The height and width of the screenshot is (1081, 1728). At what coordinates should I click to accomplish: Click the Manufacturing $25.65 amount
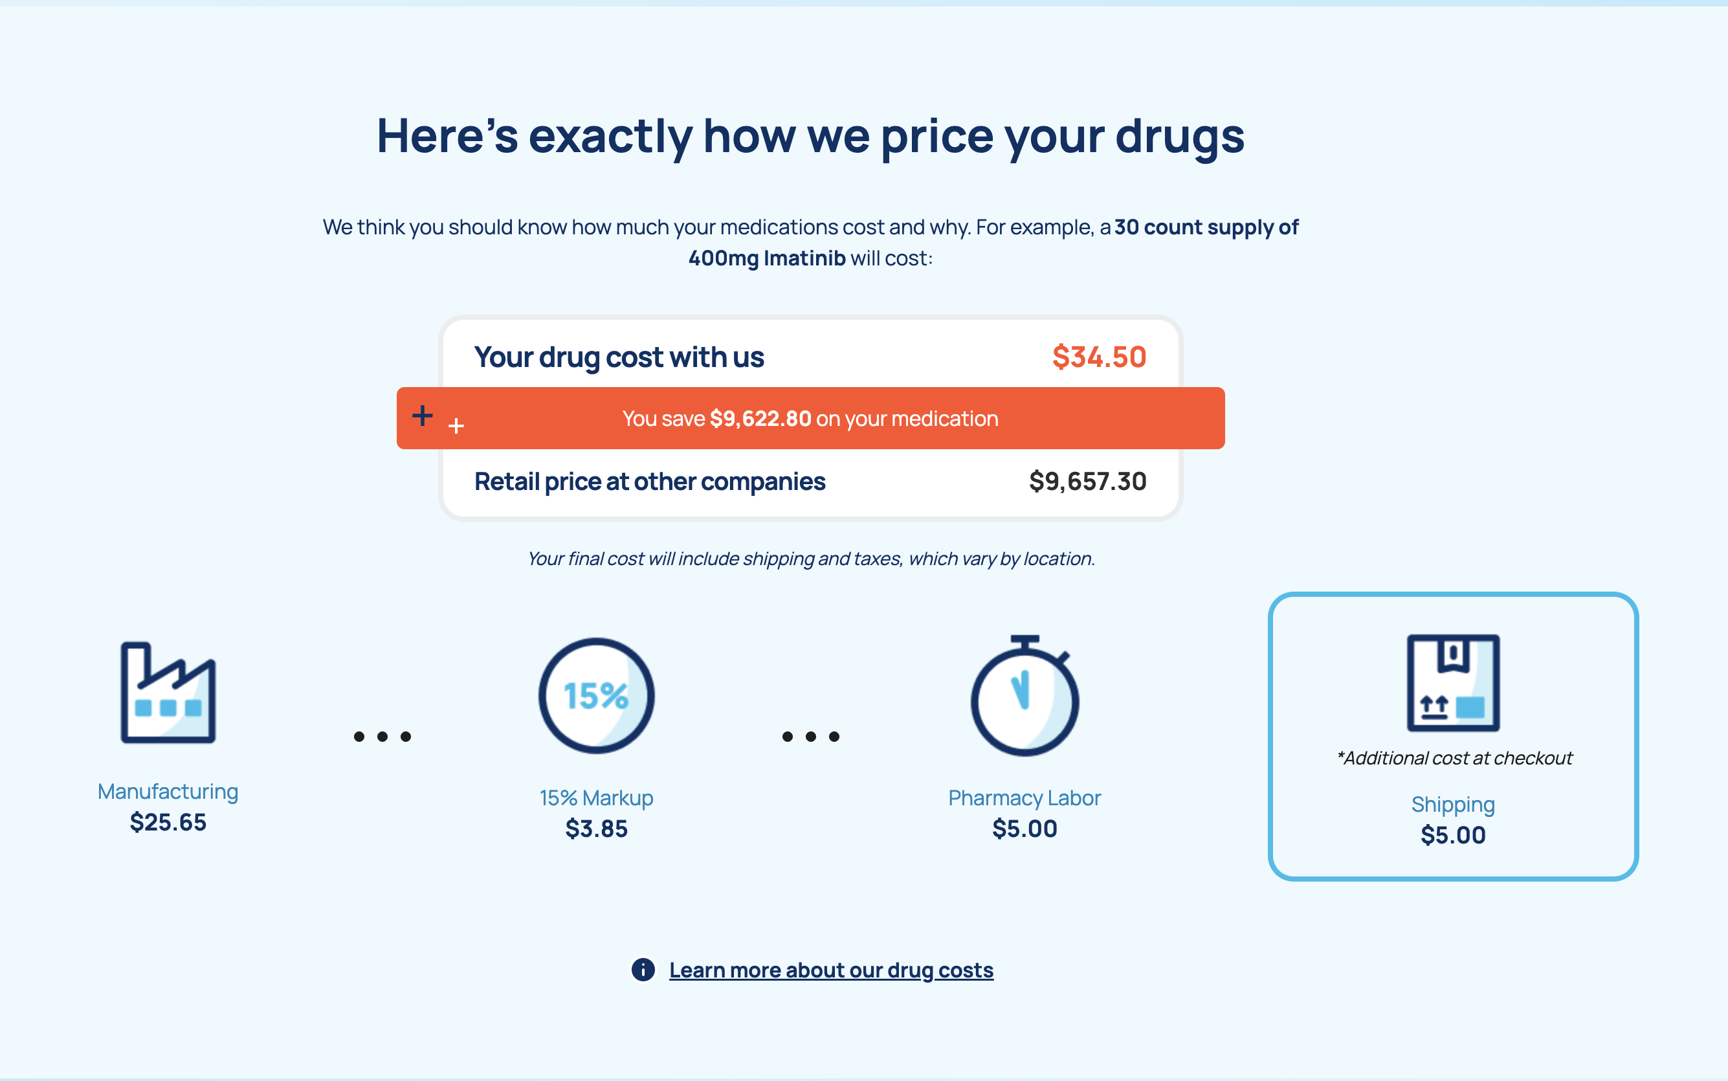168,822
